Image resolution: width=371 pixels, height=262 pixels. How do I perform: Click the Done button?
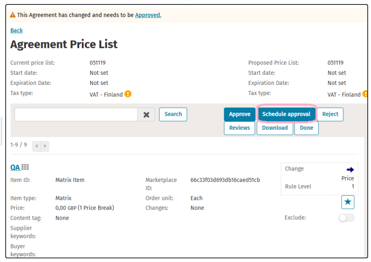[306, 128]
